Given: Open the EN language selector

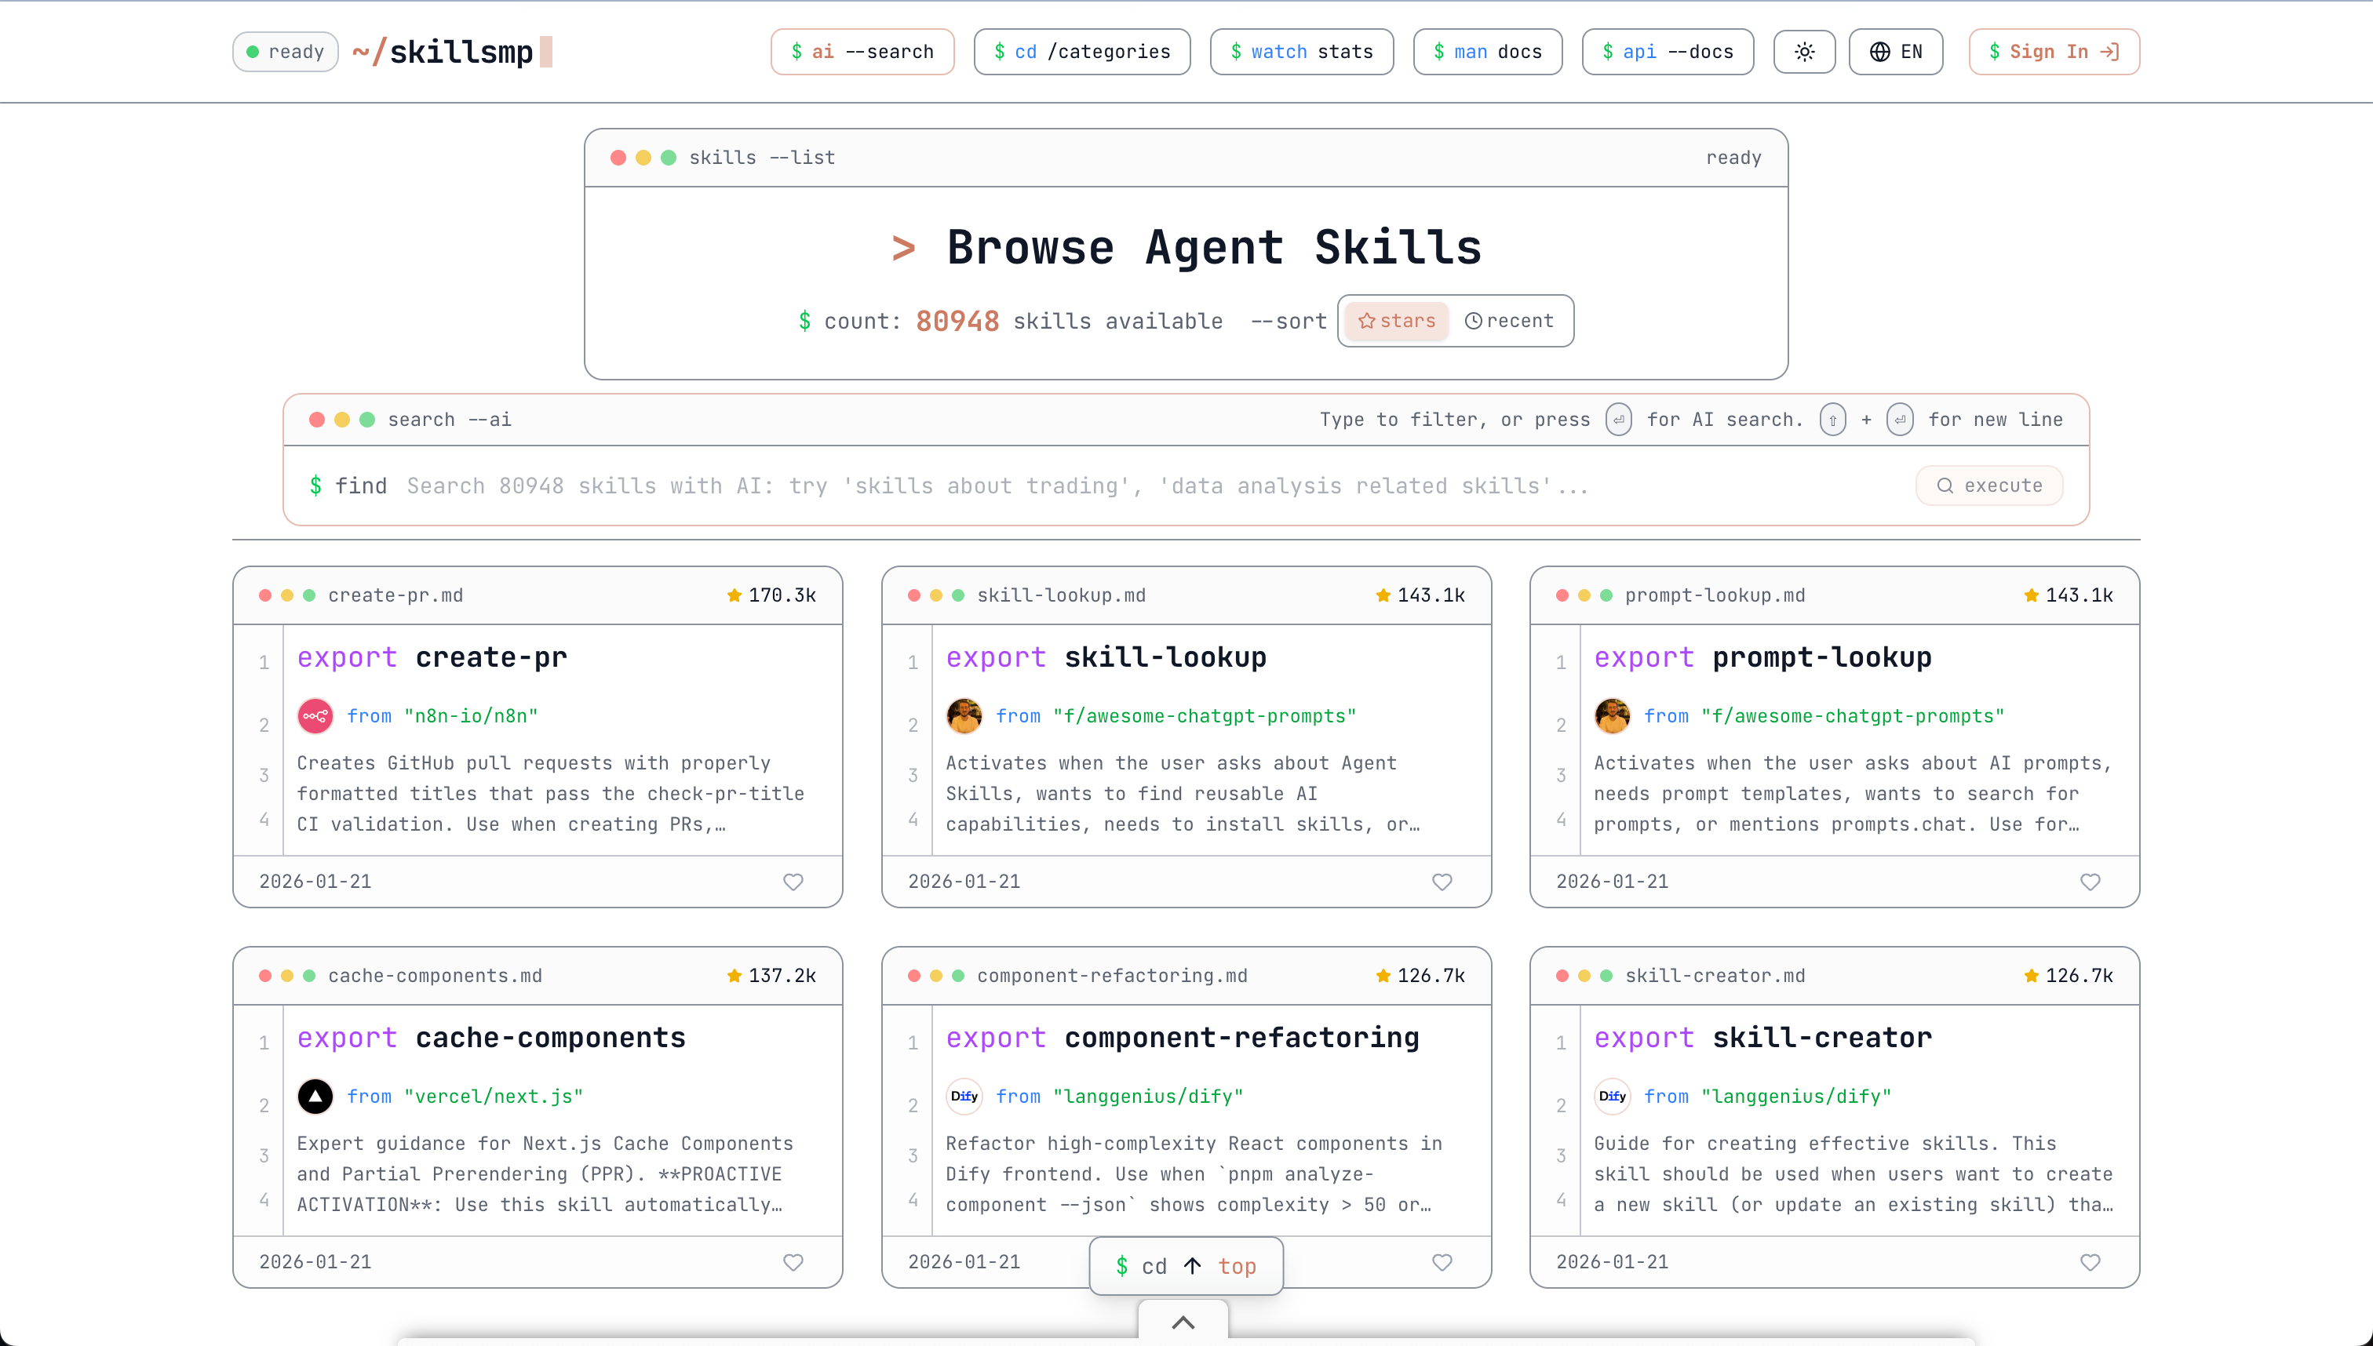Looking at the screenshot, I should click(x=1895, y=52).
